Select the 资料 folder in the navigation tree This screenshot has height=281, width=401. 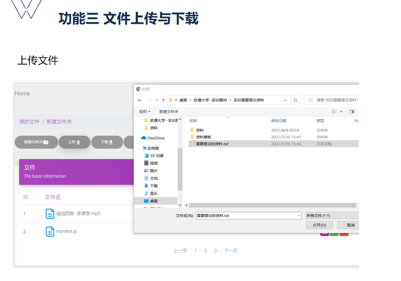coord(151,128)
